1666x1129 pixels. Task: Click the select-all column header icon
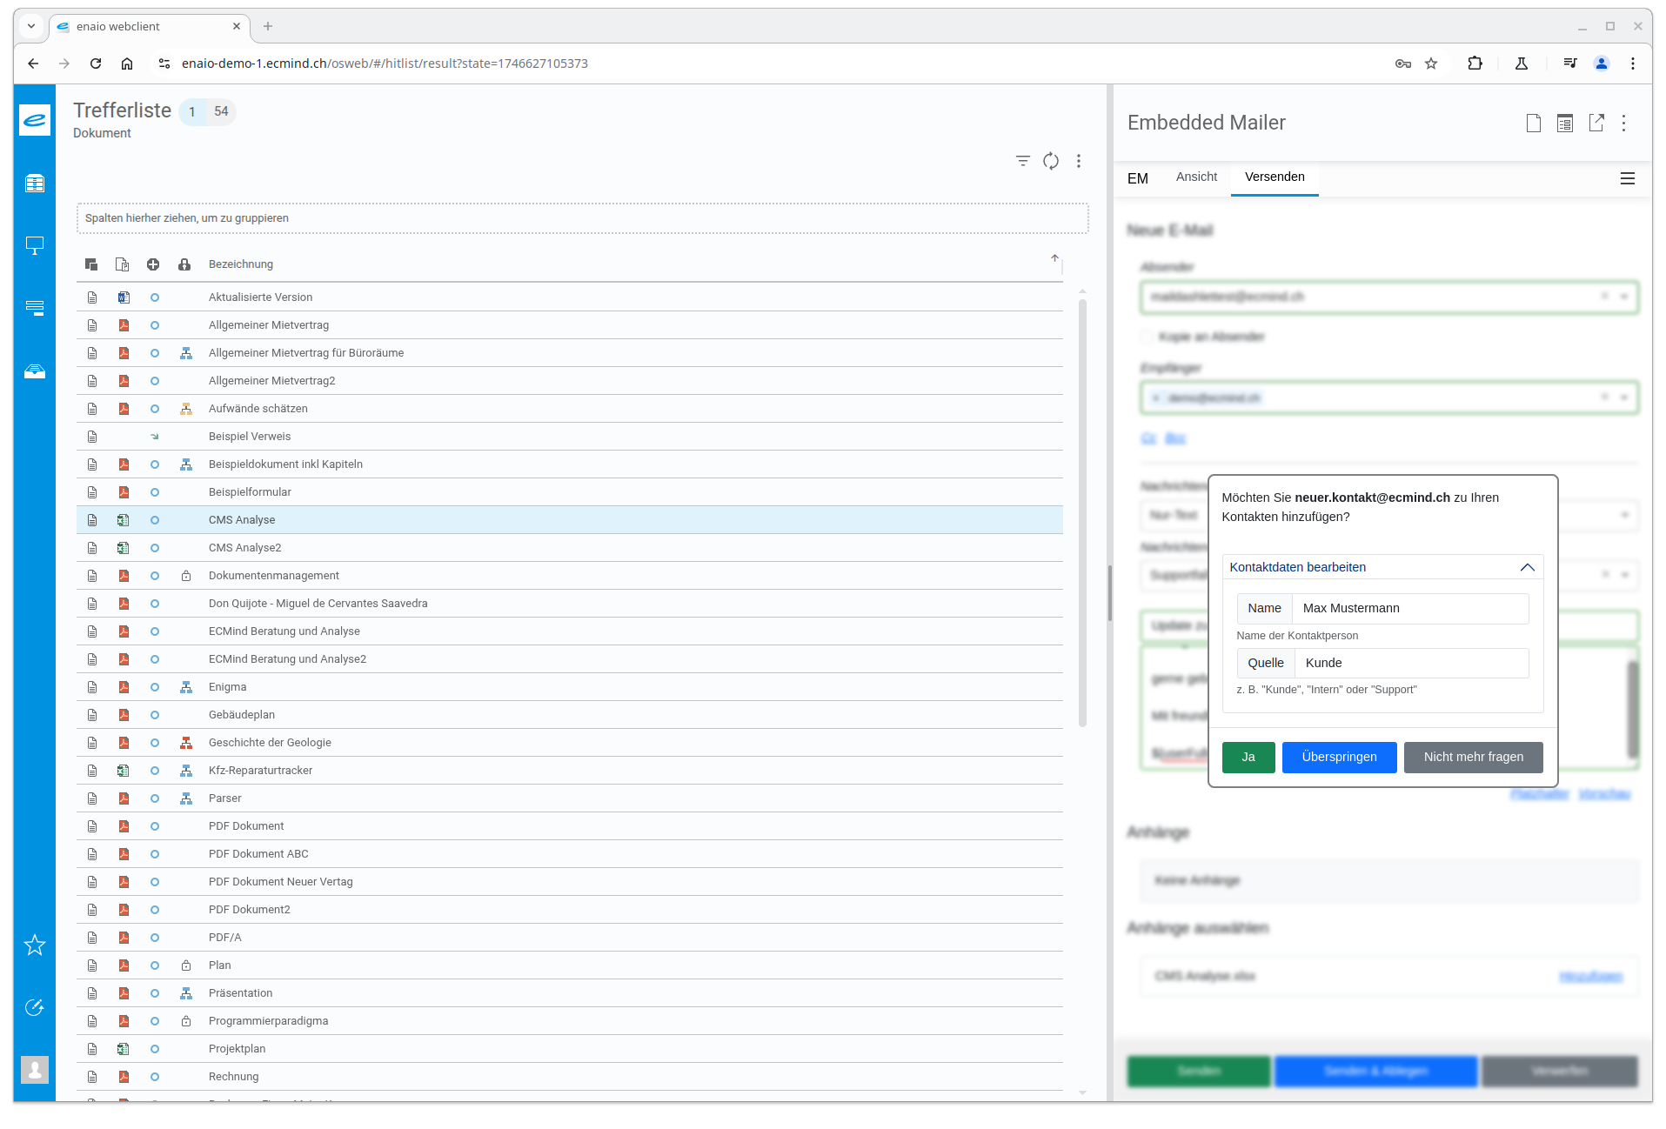tap(91, 264)
